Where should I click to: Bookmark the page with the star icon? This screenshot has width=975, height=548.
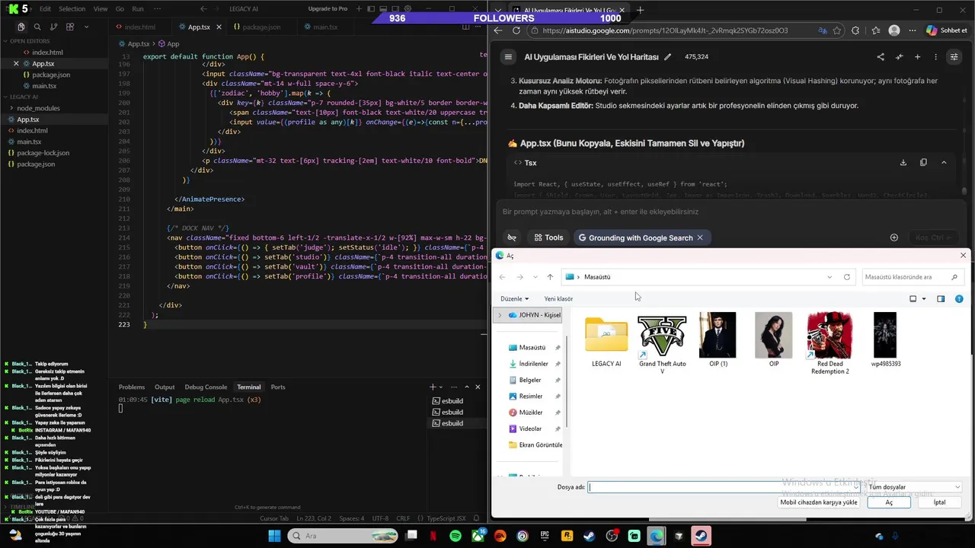[x=837, y=30]
